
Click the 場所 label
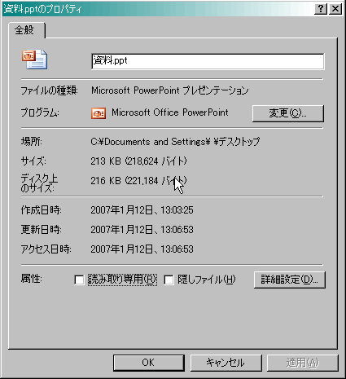pyautogui.click(x=32, y=142)
